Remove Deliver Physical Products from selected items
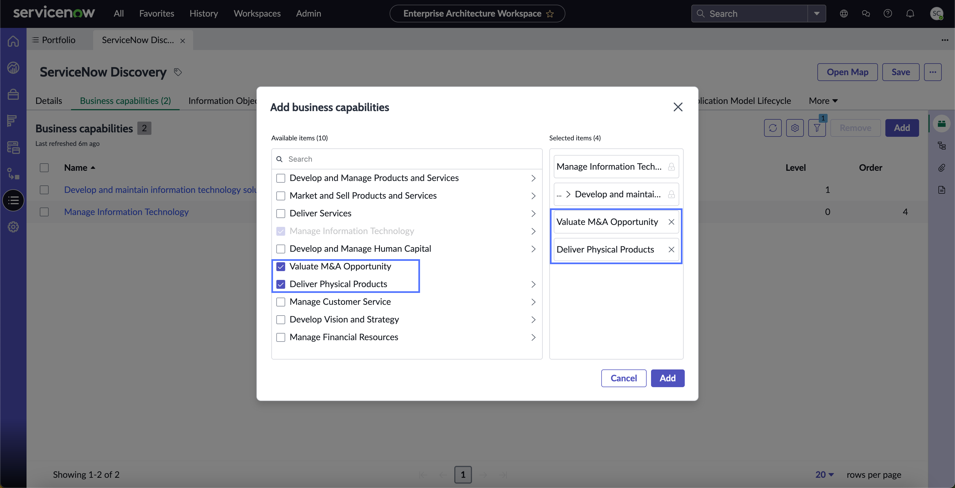This screenshot has height=488, width=955. pyautogui.click(x=671, y=250)
